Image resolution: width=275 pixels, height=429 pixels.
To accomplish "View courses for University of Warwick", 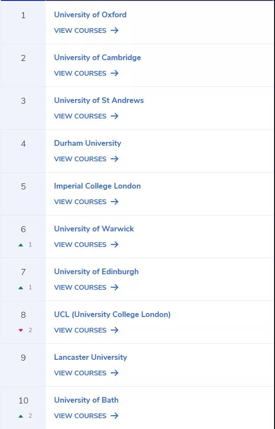I will [86, 245].
